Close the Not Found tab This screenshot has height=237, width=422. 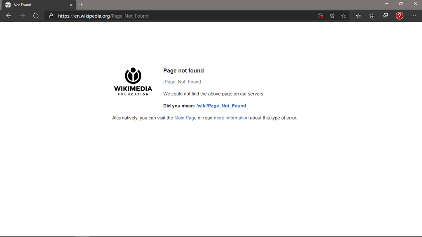click(71, 5)
